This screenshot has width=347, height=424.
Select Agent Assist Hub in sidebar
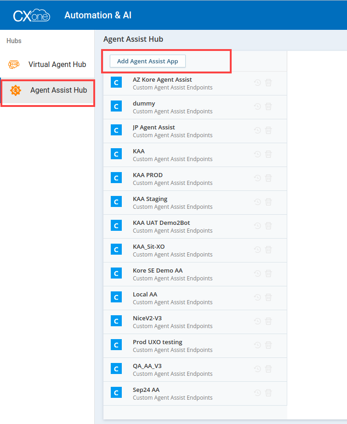(x=58, y=90)
